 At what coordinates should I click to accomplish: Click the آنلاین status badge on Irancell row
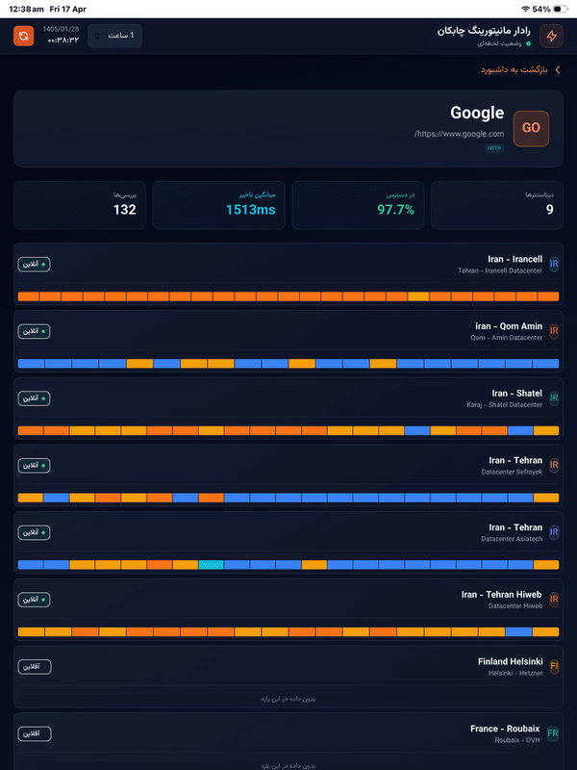coord(34,264)
